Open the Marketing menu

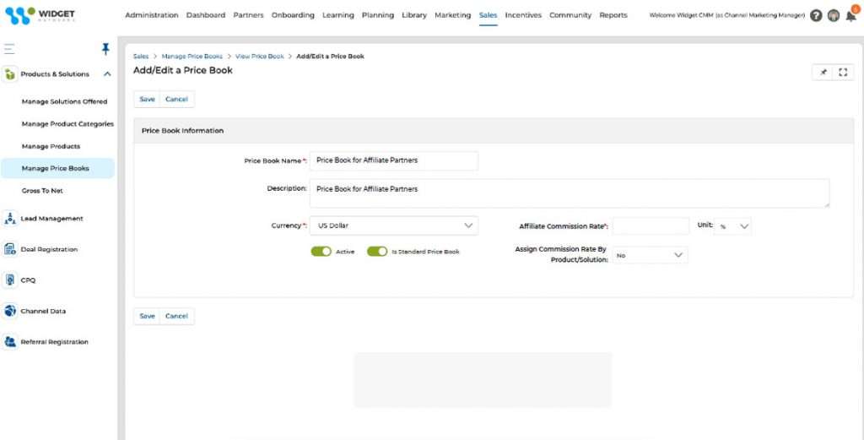(453, 15)
